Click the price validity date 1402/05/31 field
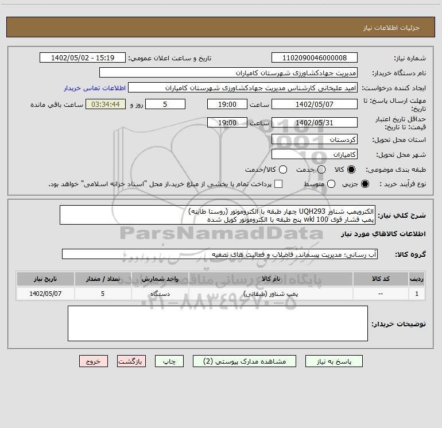The width and height of the screenshot is (442, 428). click(315, 122)
